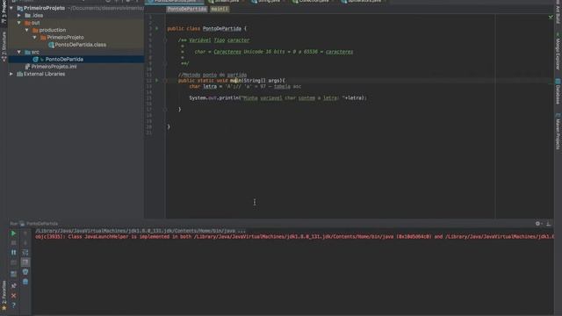Open the Mongo Explorer side tab
The image size is (562, 316).
coord(558,52)
